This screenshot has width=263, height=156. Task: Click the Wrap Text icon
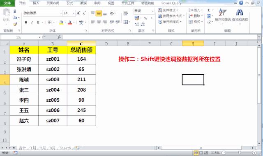(x=125, y=13)
